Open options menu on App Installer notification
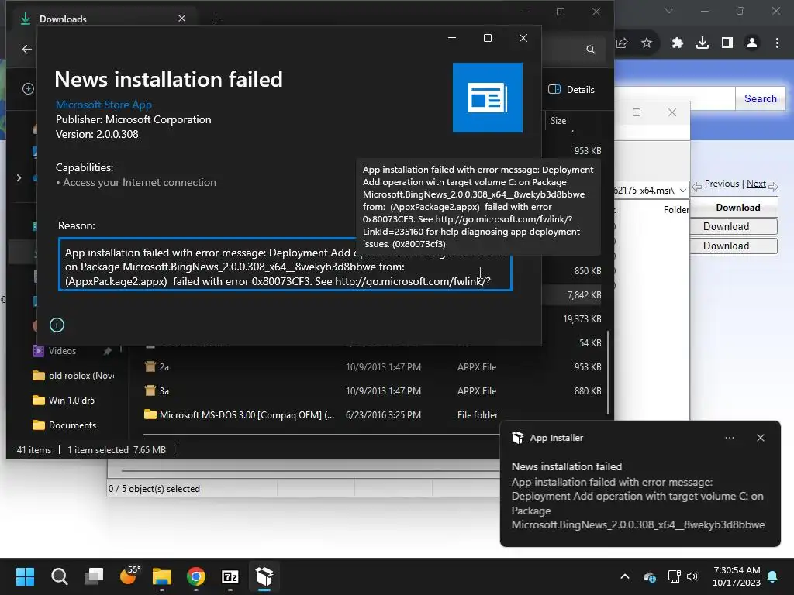 pyautogui.click(x=729, y=438)
